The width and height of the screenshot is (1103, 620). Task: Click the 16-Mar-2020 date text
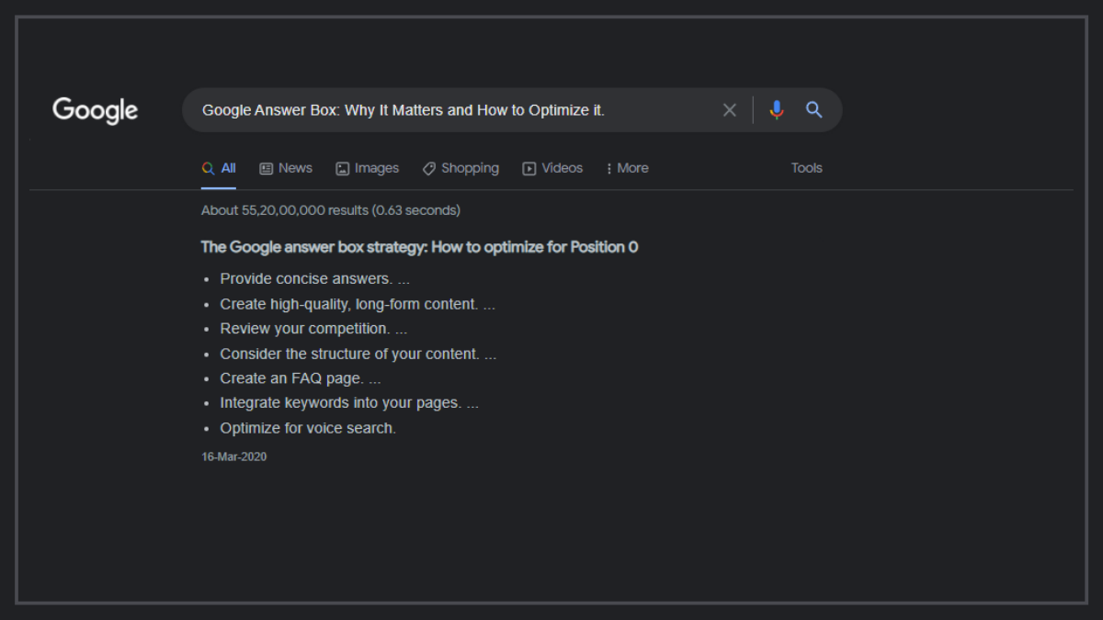(x=234, y=457)
